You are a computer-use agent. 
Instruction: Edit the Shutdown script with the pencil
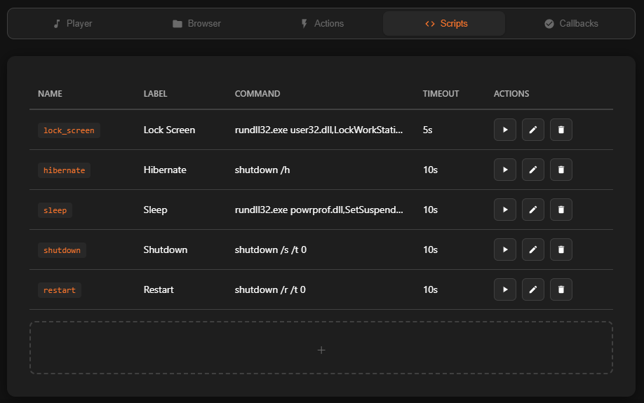(x=533, y=250)
